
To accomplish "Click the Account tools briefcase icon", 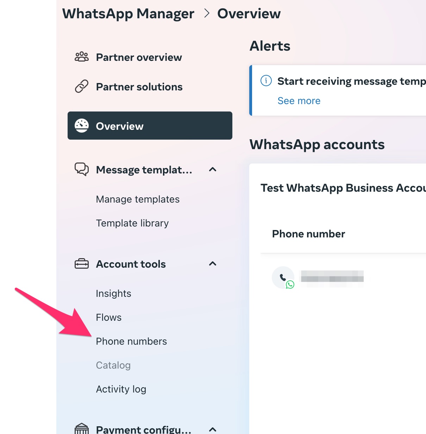I will [x=82, y=264].
